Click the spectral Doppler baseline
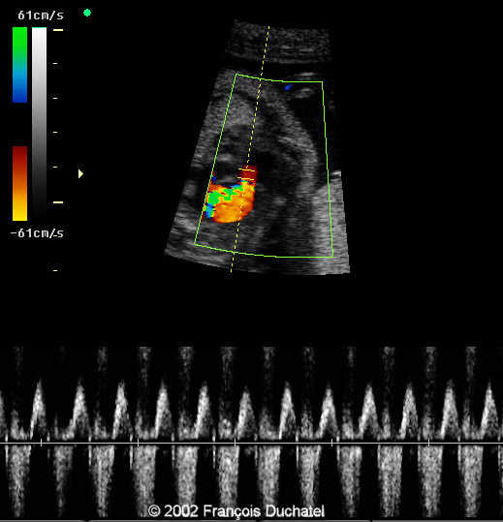 pyautogui.click(x=252, y=444)
